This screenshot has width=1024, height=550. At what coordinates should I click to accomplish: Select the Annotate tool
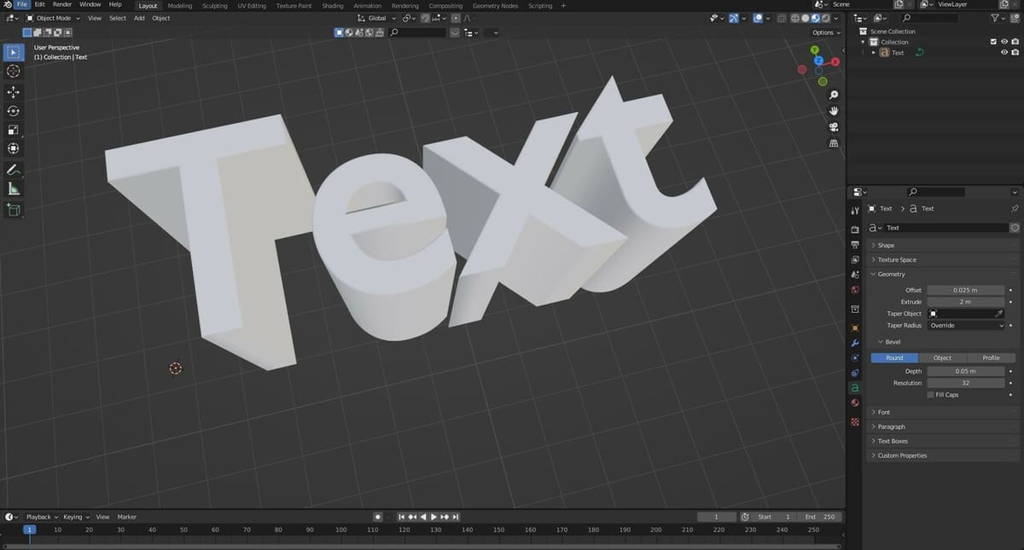pyautogui.click(x=14, y=171)
